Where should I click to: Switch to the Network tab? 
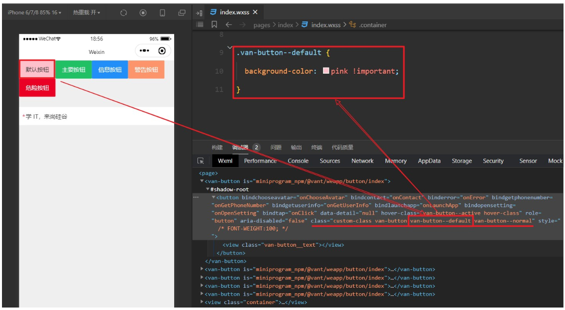point(362,161)
